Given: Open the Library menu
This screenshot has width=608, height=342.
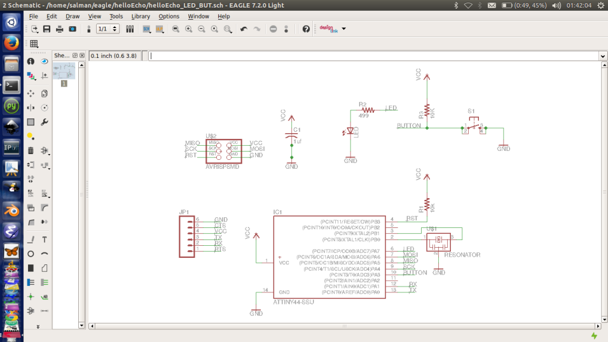Looking at the screenshot, I should coord(141,16).
